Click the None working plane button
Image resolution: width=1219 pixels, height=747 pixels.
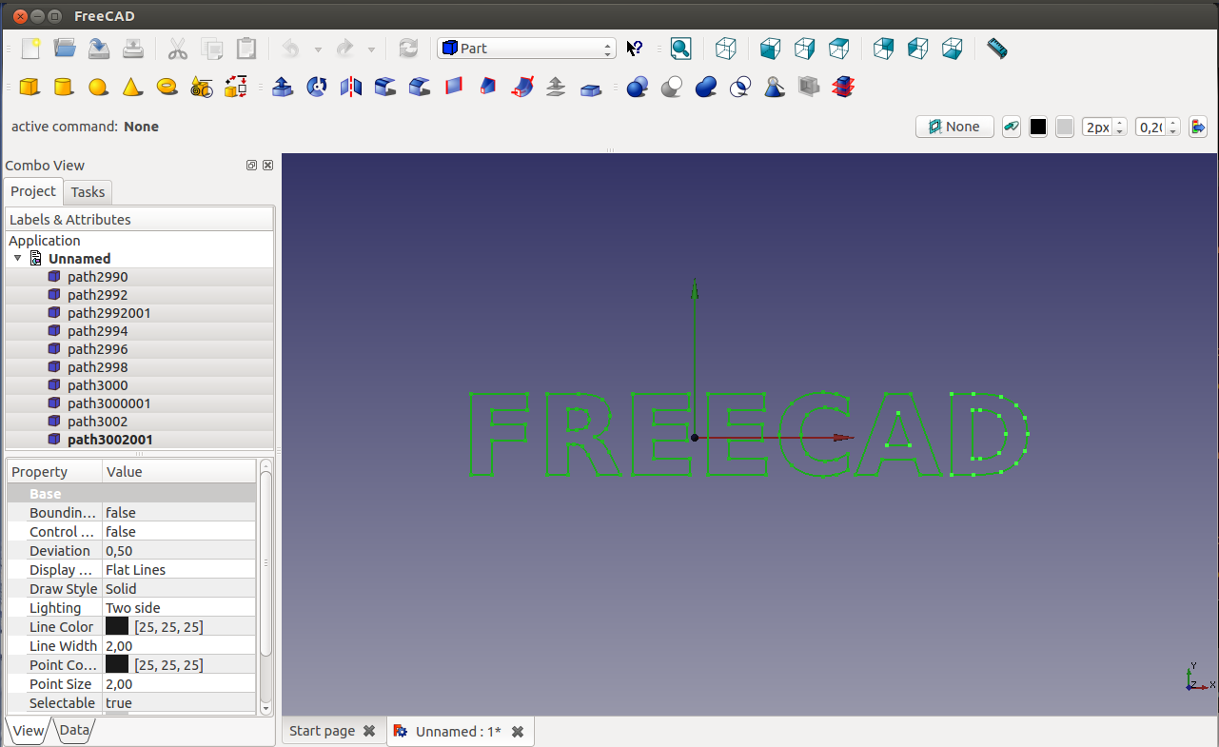coord(954,127)
